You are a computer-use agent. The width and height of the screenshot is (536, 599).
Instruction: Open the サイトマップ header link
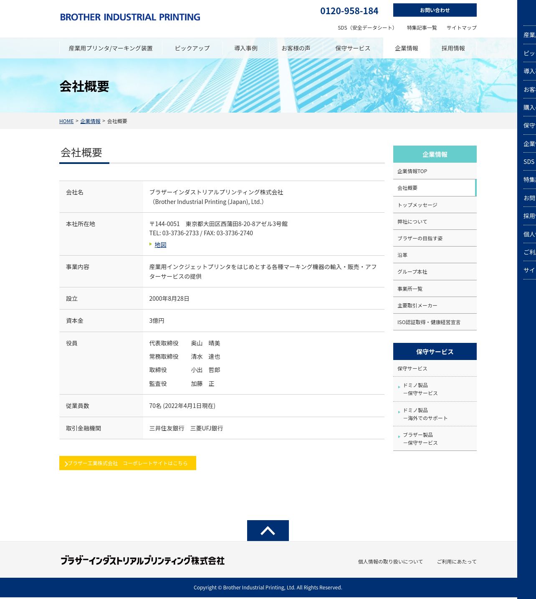tap(461, 28)
